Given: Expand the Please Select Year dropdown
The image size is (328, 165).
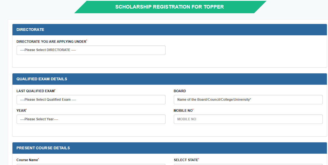Looking at the screenshot, I should (x=91, y=119).
